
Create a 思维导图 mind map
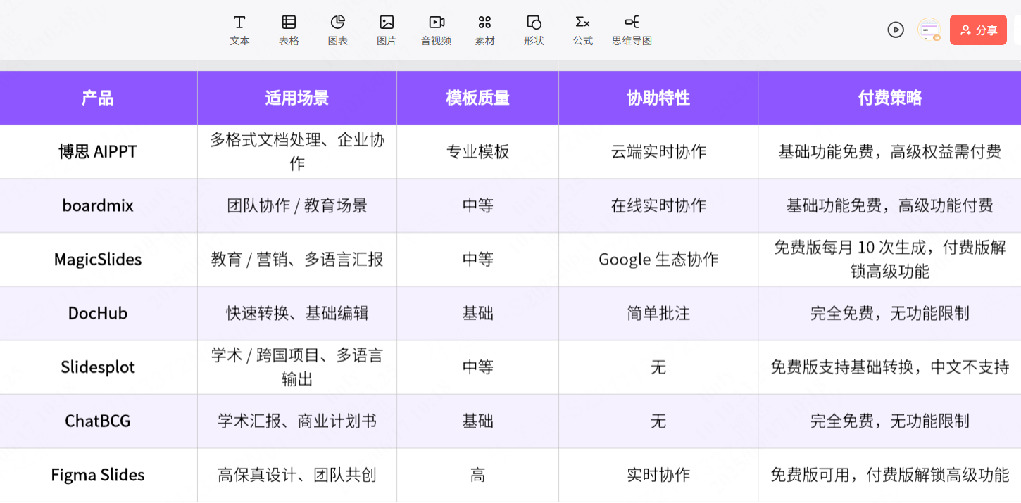(632, 30)
